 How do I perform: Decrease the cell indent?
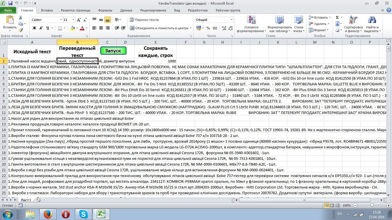tap(117, 28)
